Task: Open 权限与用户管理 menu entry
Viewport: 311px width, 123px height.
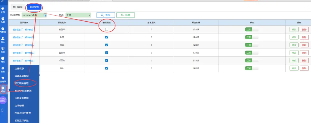Action: click(x=23, y=113)
